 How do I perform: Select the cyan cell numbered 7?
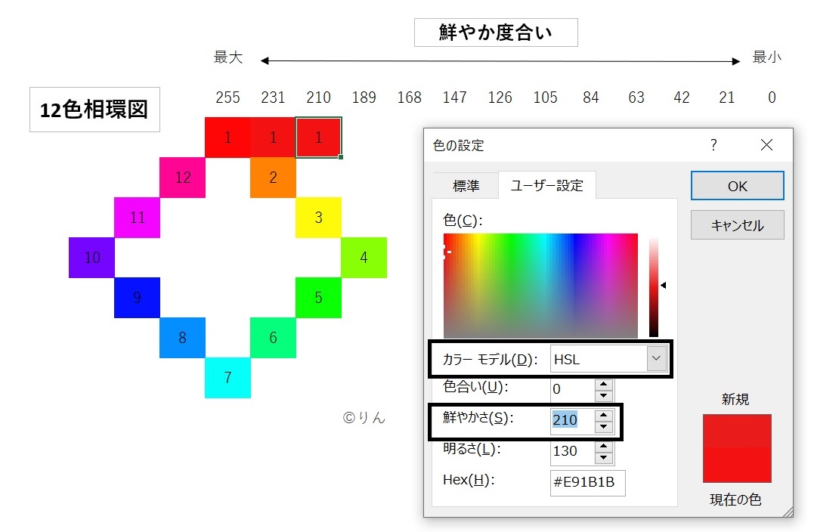227,379
